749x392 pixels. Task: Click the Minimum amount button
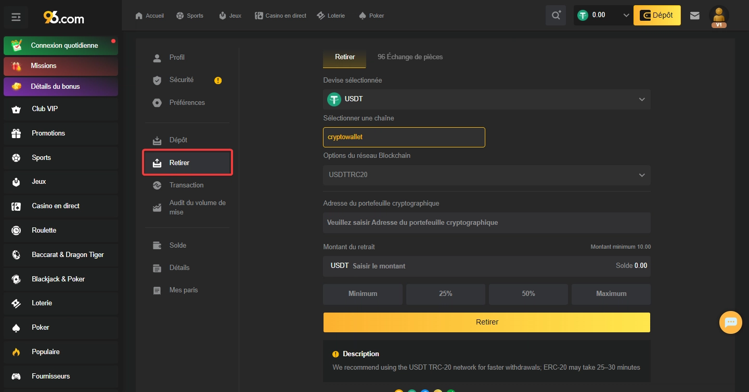click(x=363, y=294)
